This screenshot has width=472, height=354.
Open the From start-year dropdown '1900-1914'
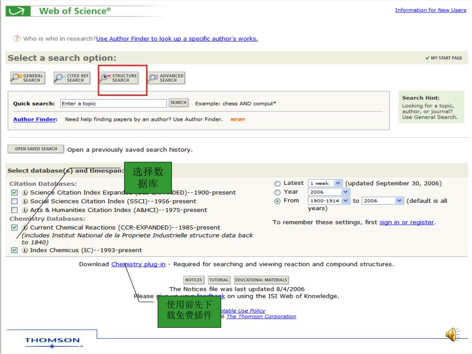[329, 201]
